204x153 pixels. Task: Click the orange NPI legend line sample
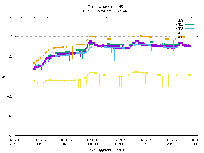coord(190,33)
